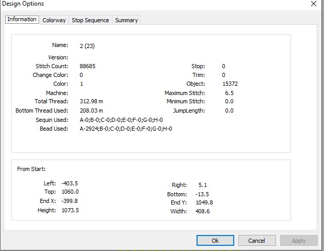Click the Width value 408.6

point(202,211)
